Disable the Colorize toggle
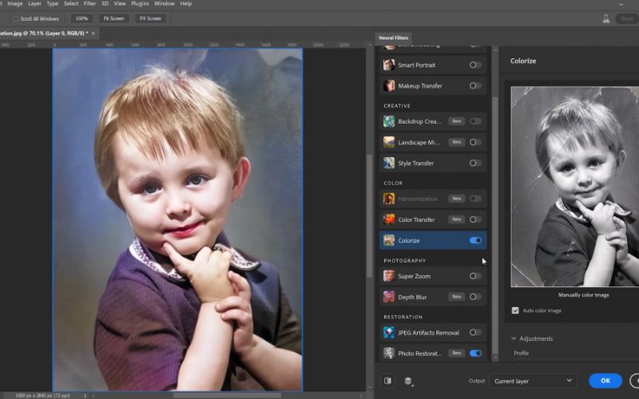 [475, 240]
